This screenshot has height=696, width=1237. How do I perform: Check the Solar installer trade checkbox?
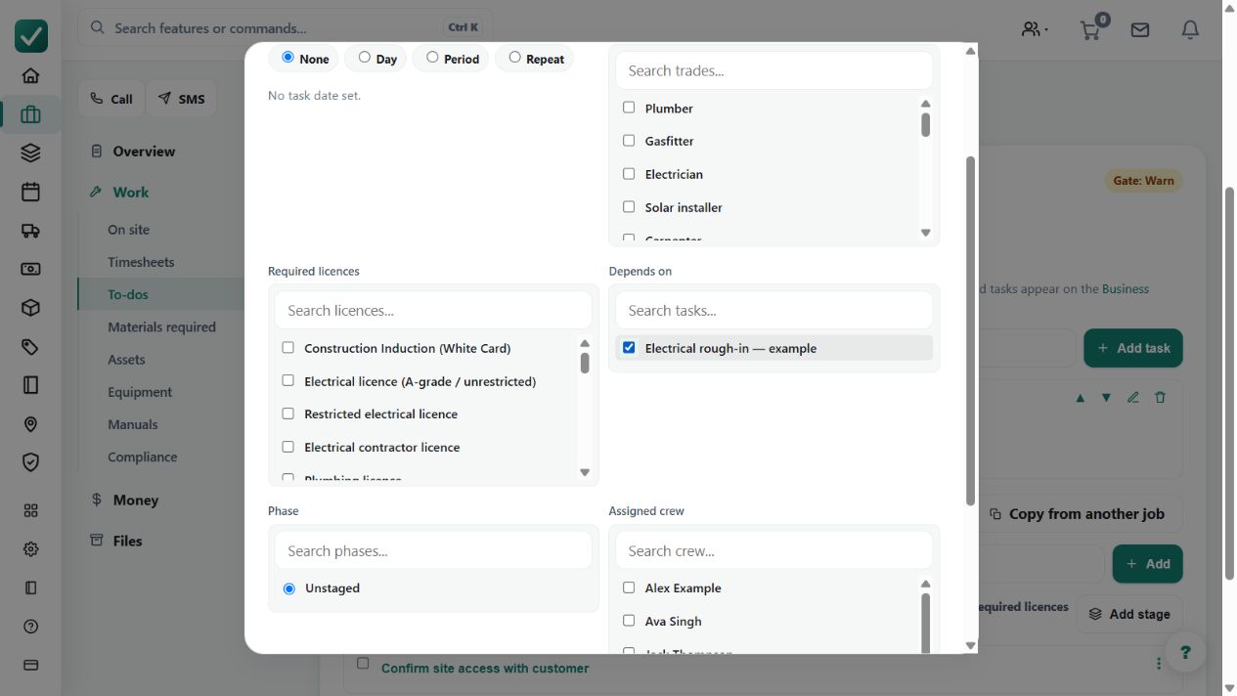click(x=629, y=207)
